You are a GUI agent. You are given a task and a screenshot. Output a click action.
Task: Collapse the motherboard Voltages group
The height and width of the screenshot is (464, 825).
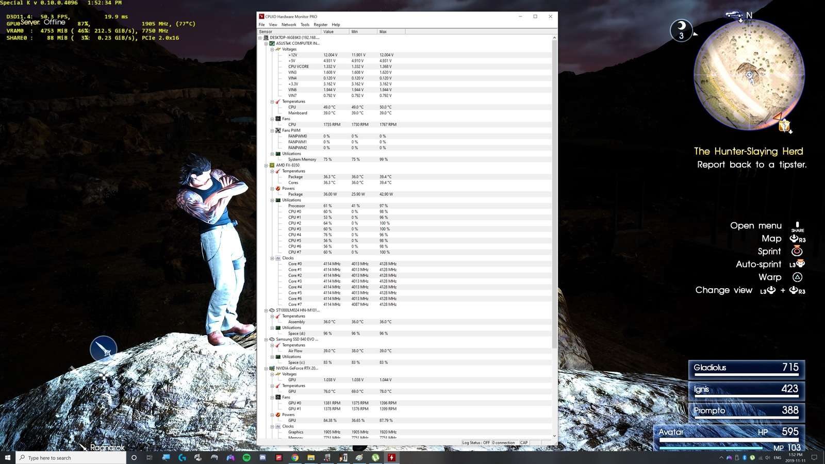272,49
